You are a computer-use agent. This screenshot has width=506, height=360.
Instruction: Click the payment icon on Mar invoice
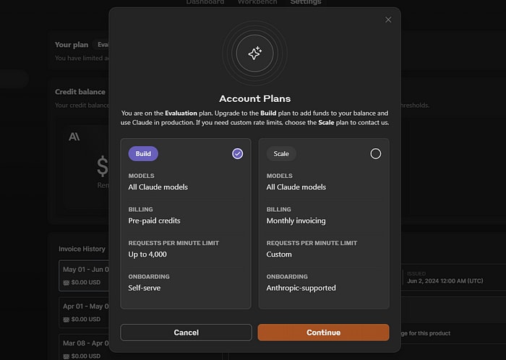pos(67,356)
